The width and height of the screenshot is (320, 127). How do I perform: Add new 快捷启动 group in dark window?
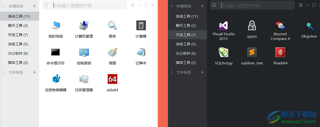click(202, 6)
